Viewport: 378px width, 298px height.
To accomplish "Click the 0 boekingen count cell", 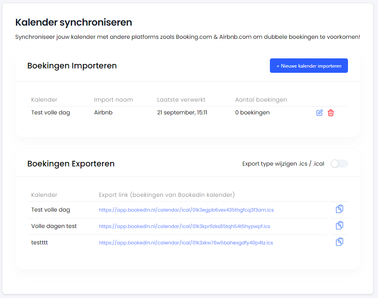I will tap(252, 113).
